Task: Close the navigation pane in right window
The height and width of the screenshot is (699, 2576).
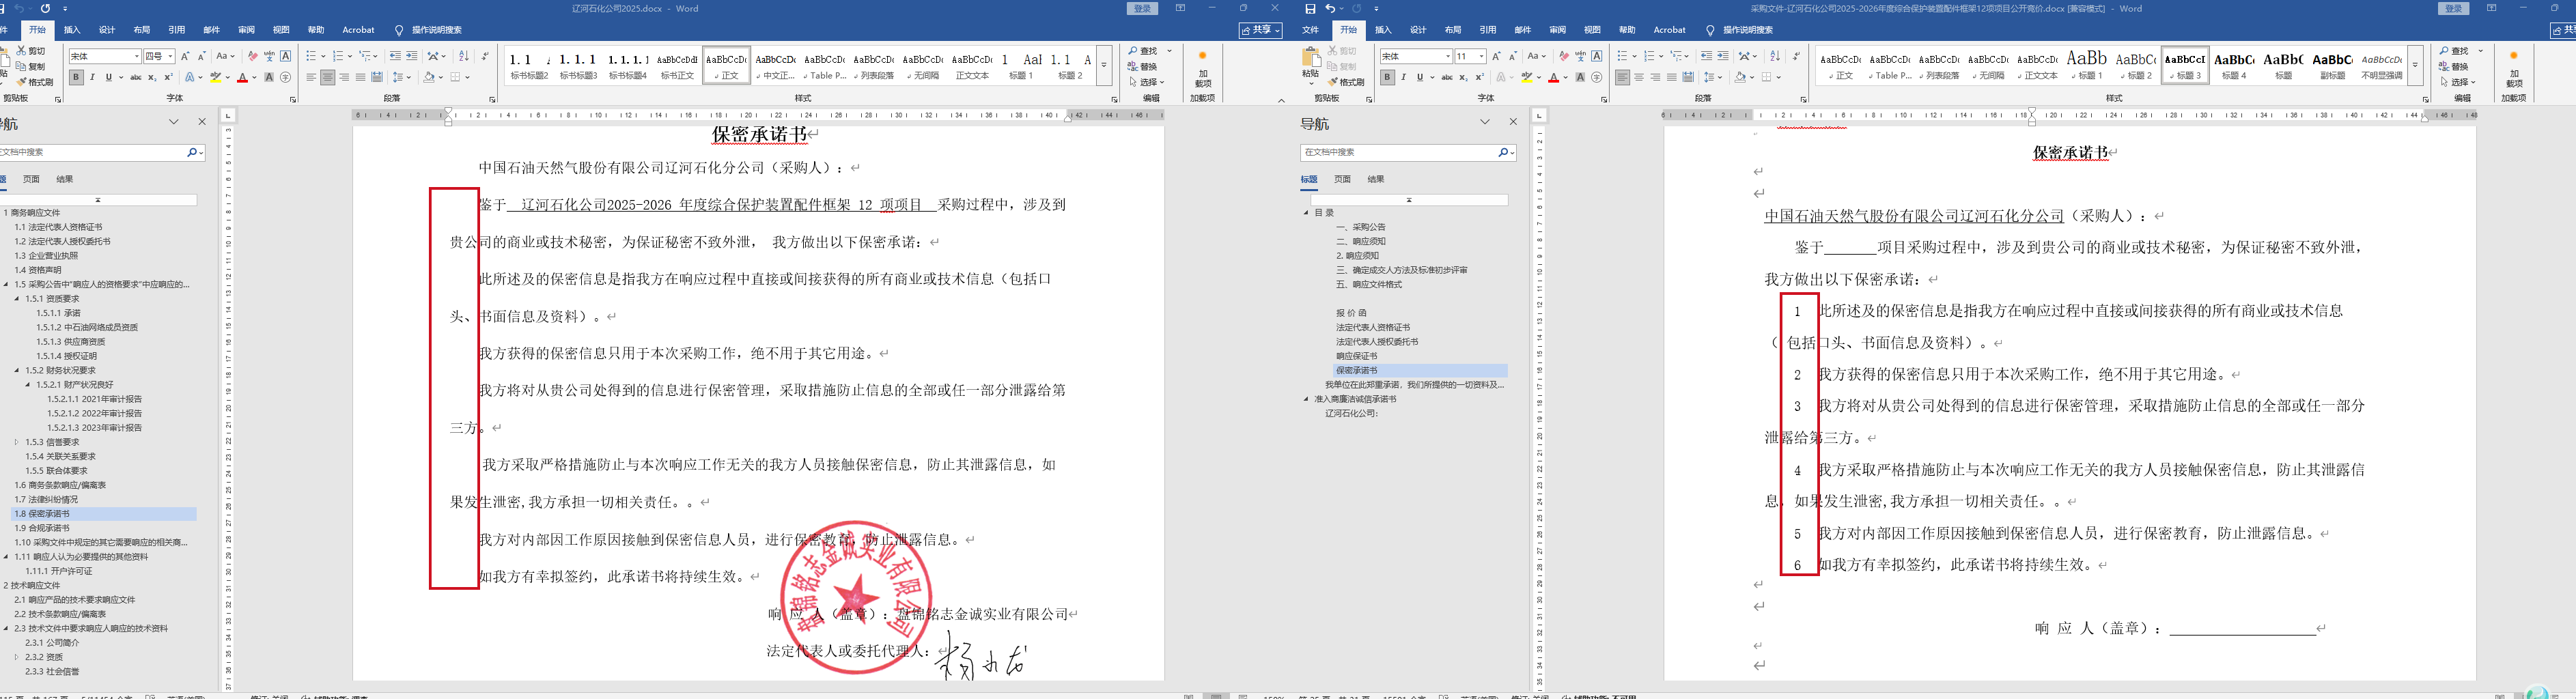Action: 1513,122
